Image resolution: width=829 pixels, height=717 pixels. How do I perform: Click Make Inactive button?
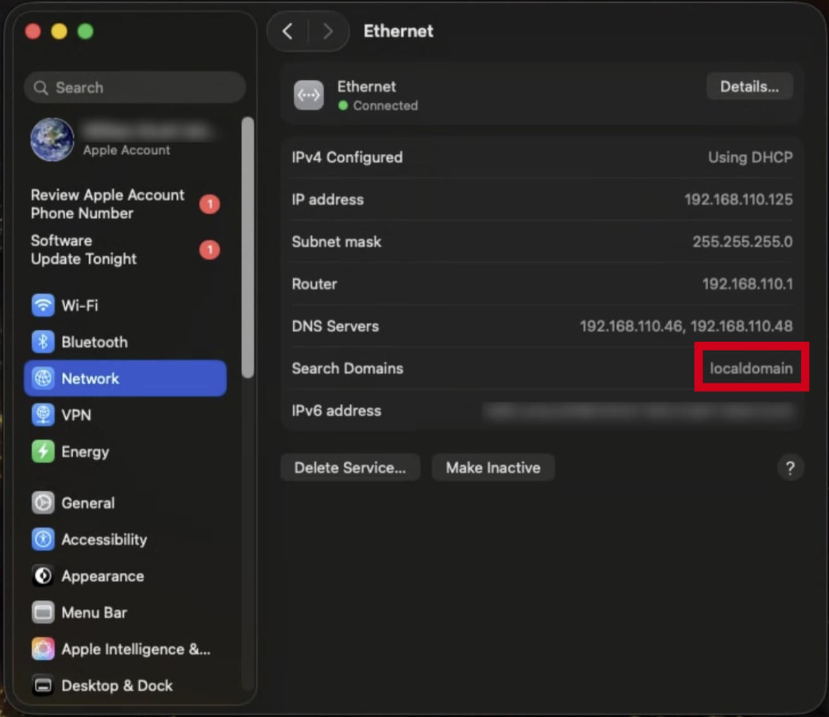click(x=493, y=468)
